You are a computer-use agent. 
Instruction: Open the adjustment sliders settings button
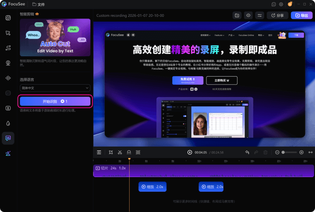259,16
